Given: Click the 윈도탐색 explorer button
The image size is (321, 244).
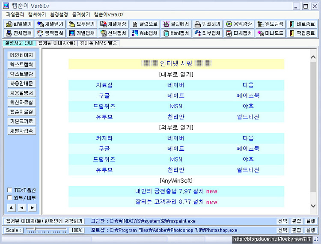Looking at the screenshot, I should tap(271, 24).
